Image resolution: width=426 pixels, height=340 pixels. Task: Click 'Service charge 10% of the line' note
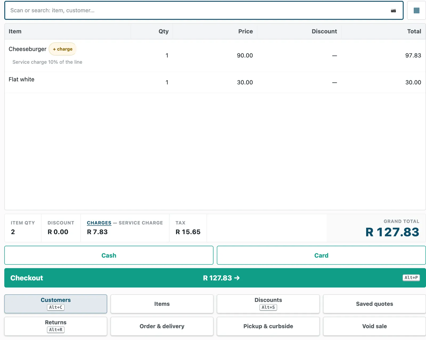pyautogui.click(x=47, y=62)
